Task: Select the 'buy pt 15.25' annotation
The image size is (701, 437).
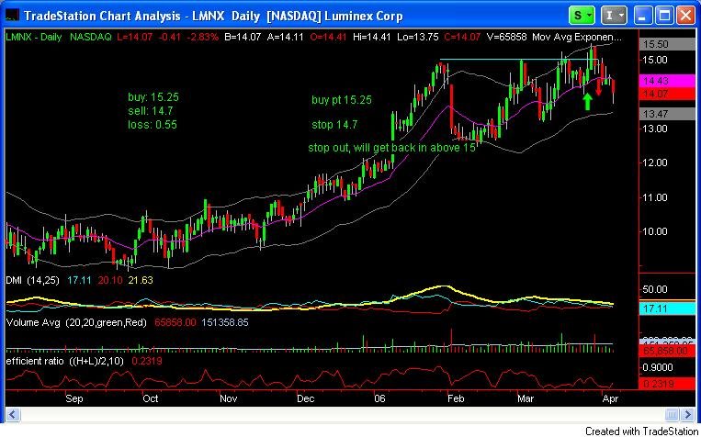Action: [342, 100]
